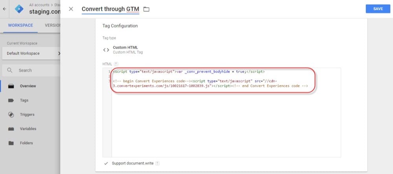This screenshot has height=174, width=393.
Task: Click the search magnifier icon
Action: 10,70
